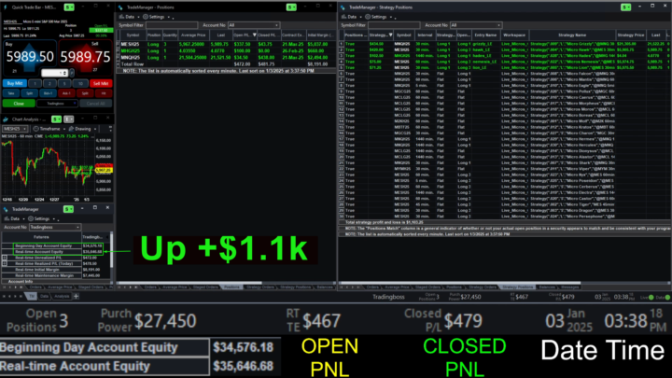Open the Data workspace tab
Image resolution: width=672 pixels, height=378 pixels.
(x=44, y=296)
